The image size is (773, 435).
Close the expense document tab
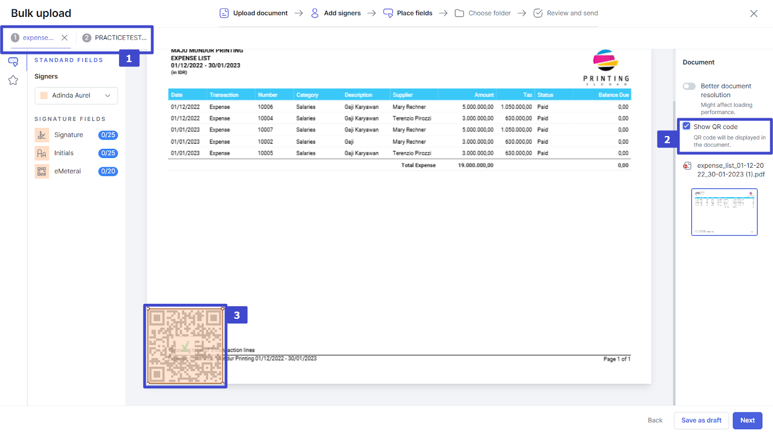pyautogui.click(x=65, y=38)
